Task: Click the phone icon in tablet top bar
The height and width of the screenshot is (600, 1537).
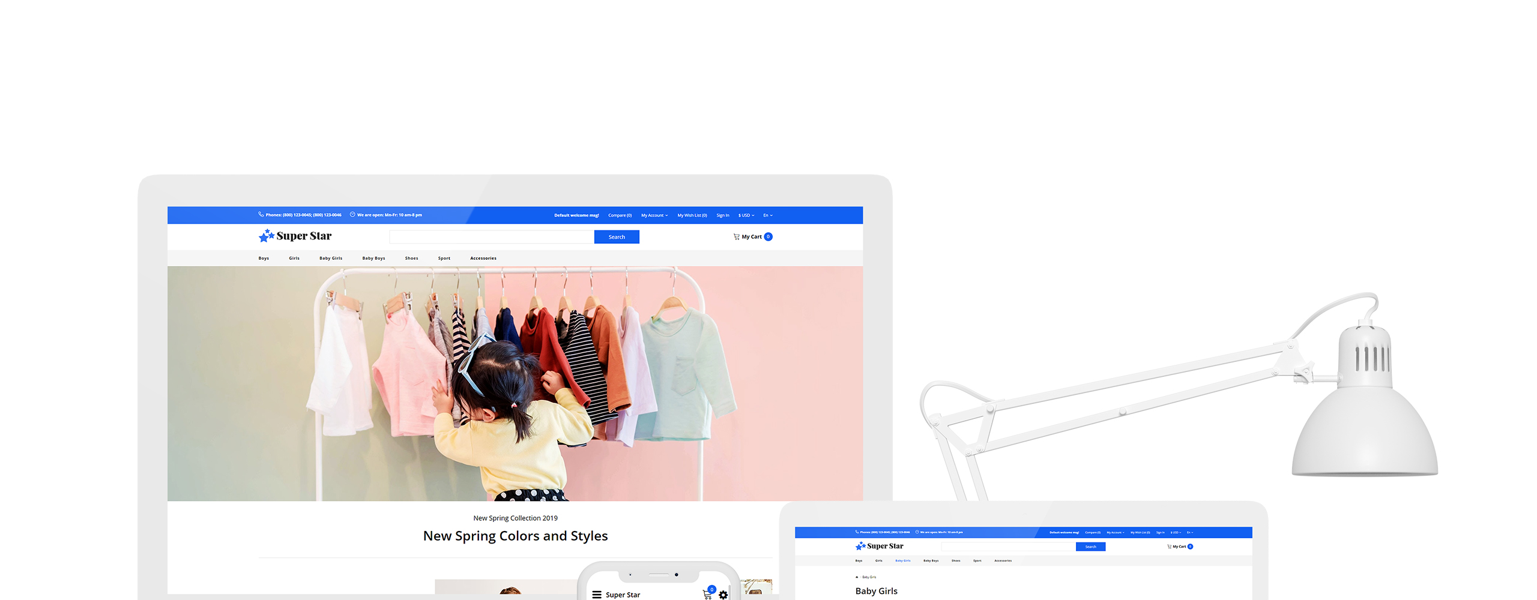Action: pyautogui.click(x=857, y=532)
